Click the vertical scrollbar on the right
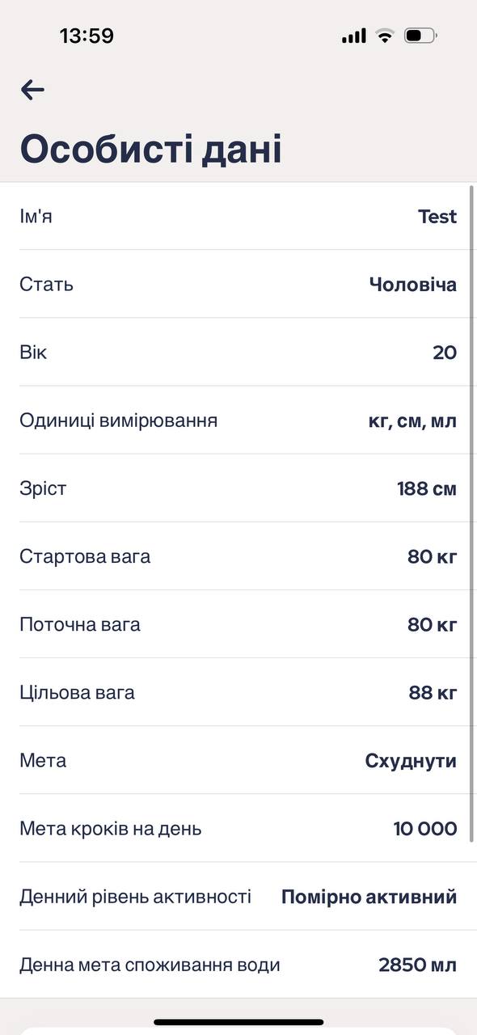The height and width of the screenshot is (1035, 477). [x=471, y=514]
